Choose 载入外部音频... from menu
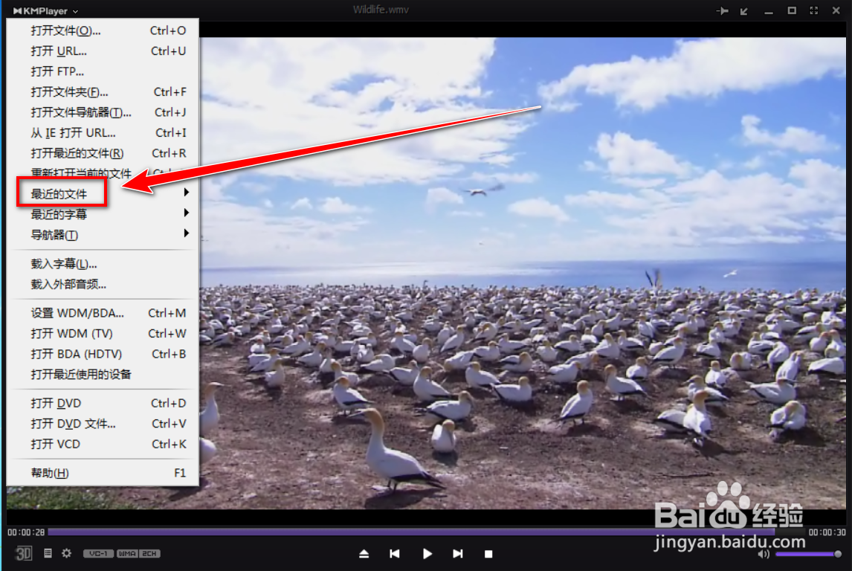This screenshot has height=571, width=852. point(103,284)
